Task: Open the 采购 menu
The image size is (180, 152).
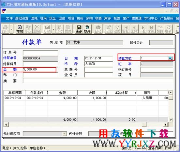Action: (x=89, y=18)
